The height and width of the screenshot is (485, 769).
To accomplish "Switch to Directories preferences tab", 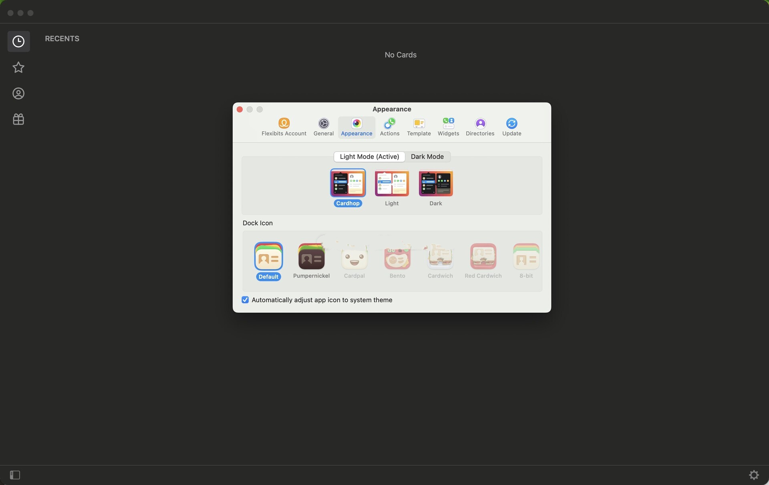I will 480,127.
